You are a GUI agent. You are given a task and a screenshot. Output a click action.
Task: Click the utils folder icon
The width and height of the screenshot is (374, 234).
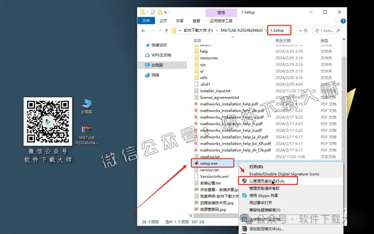pyautogui.click(x=196, y=78)
